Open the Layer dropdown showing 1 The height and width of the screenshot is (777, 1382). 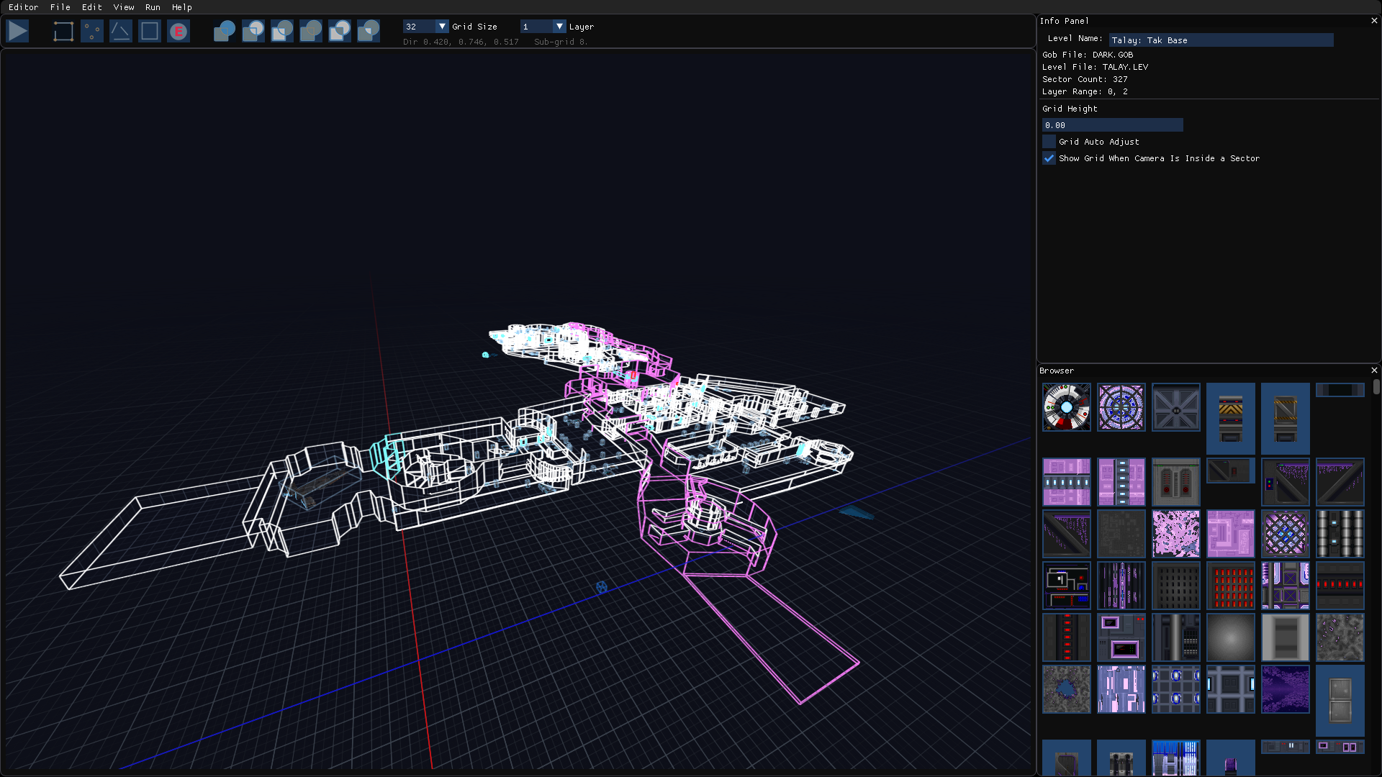pos(543,27)
